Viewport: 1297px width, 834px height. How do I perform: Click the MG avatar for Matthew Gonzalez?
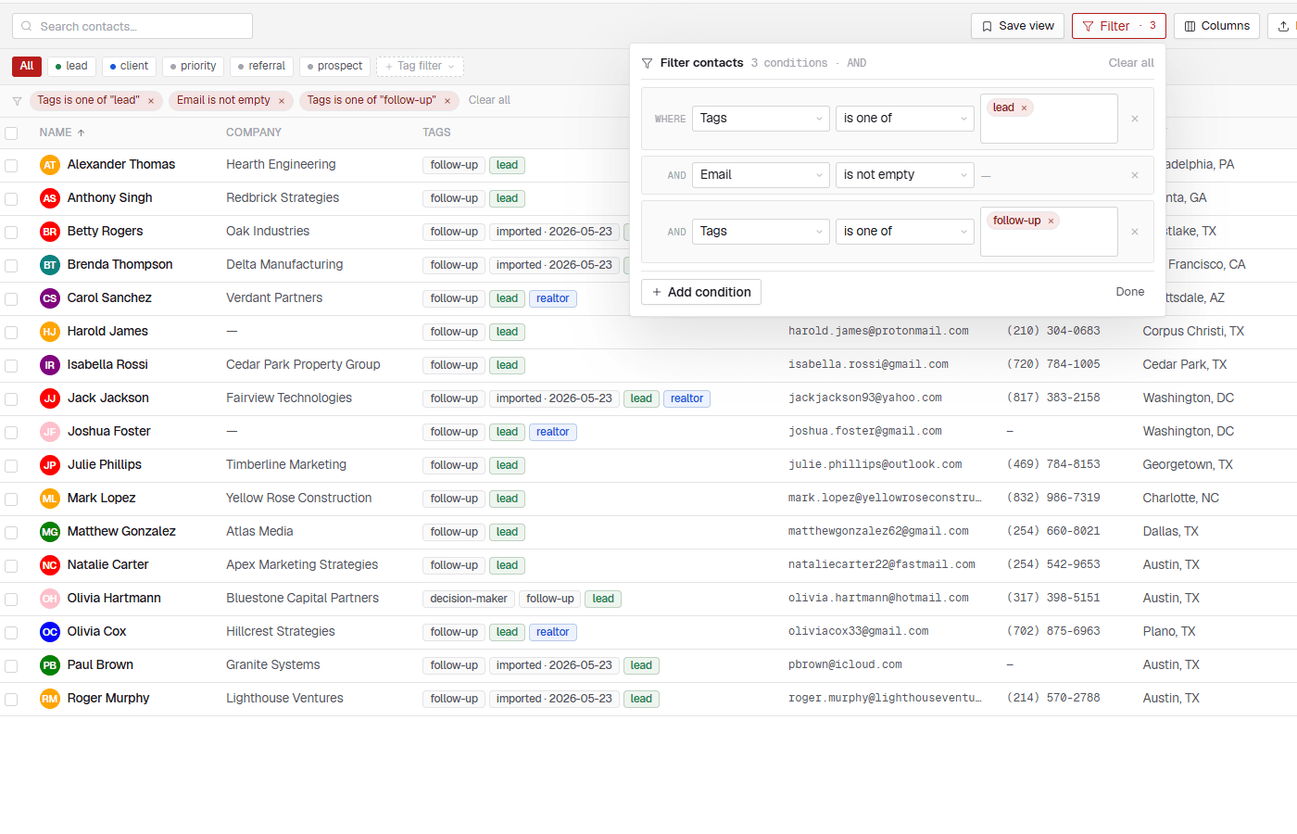point(50,532)
